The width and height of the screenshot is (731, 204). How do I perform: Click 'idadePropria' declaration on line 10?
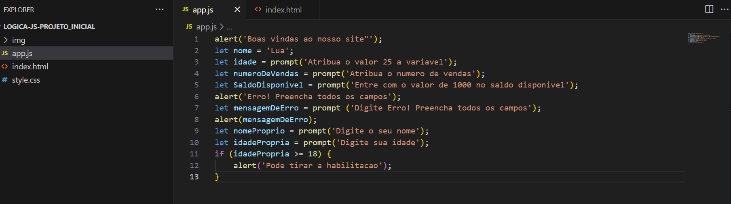[261, 143]
